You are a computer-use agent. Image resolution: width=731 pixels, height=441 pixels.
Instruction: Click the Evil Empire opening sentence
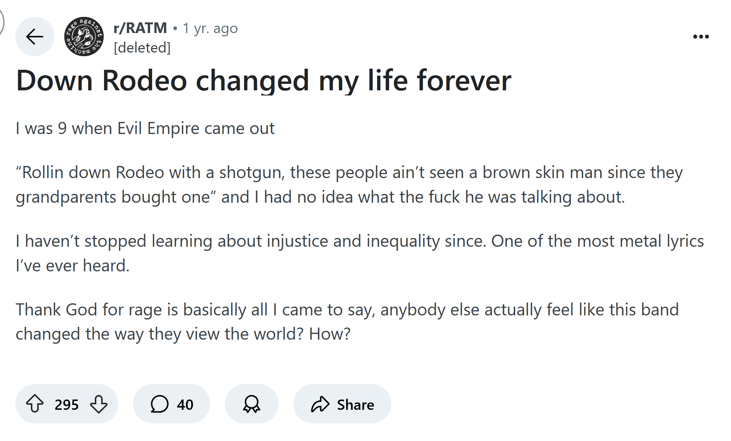[x=145, y=128]
